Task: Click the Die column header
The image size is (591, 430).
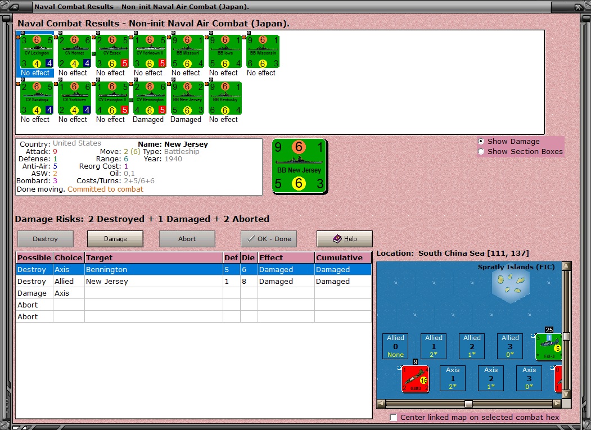Action: point(249,258)
